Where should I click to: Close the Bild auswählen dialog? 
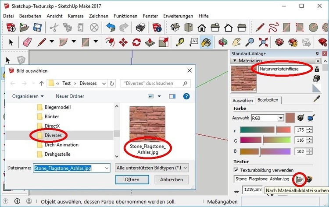[190, 71]
